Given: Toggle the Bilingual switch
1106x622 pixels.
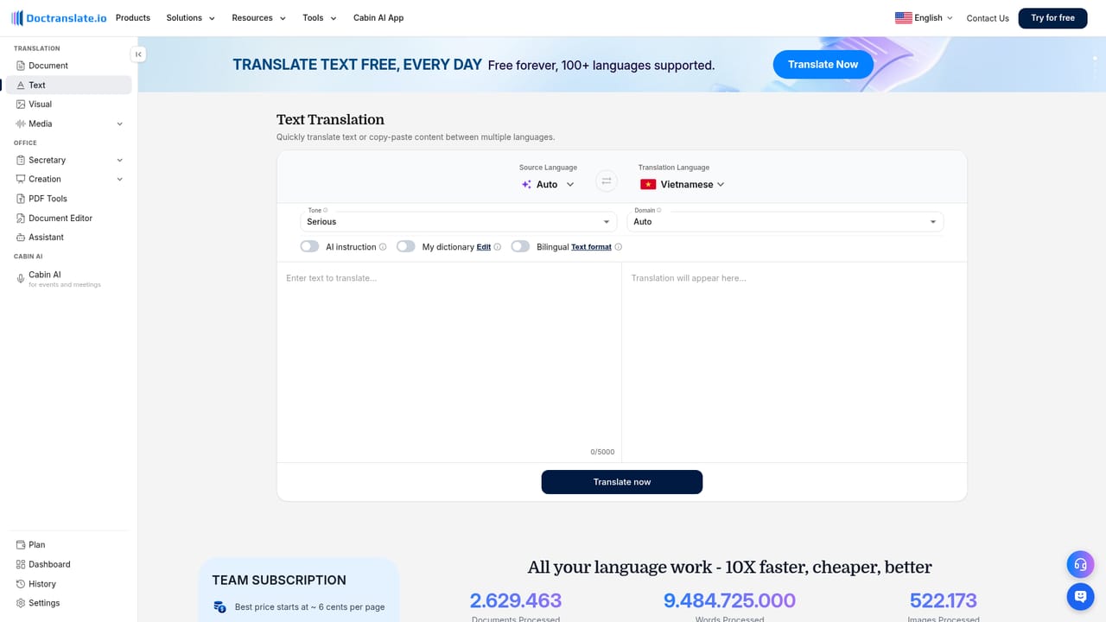Looking at the screenshot, I should pyautogui.click(x=520, y=247).
